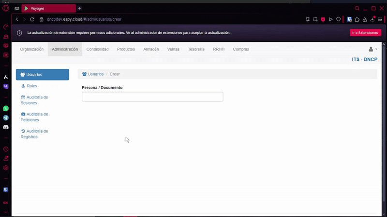Open the Contabilidad menu
Image resolution: width=387 pixels, height=217 pixels.
tap(97, 49)
